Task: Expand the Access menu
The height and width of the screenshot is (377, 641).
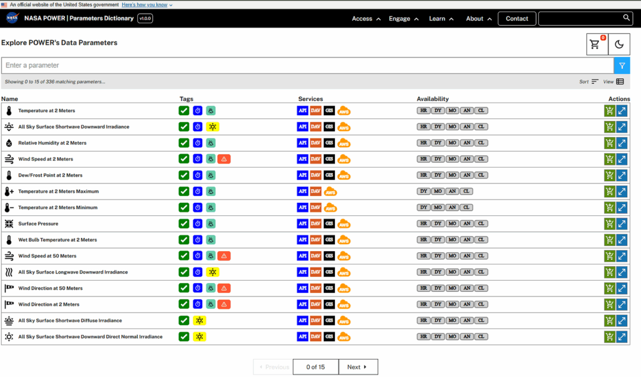Action: point(366,19)
